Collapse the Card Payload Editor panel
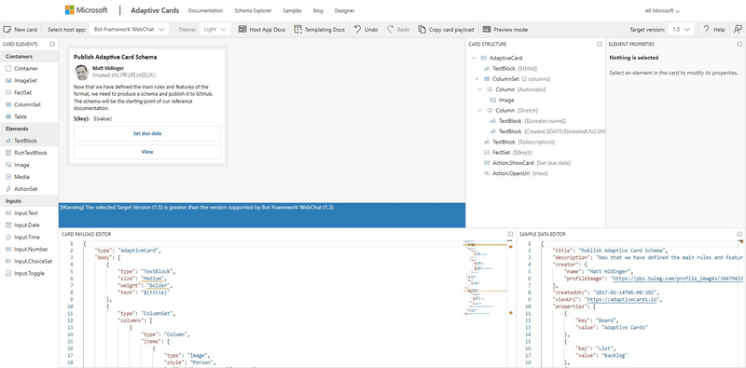The image size is (746, 368). [510, 235]
